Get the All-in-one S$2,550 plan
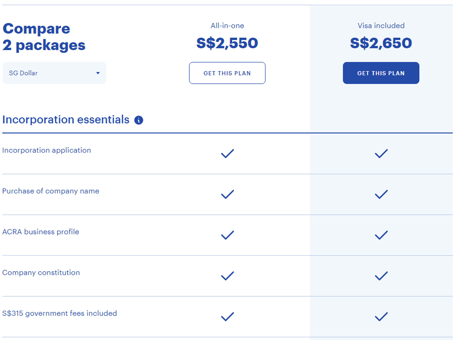This screenshot has width=456, height=342. [227, 73]
